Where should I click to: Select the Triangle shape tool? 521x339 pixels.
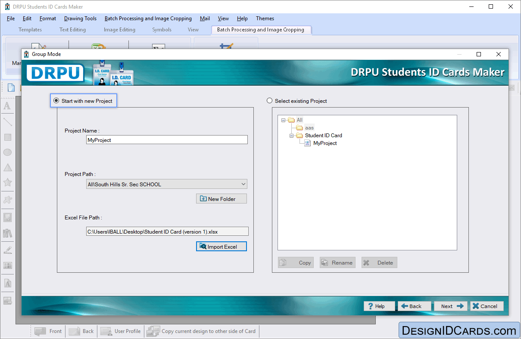(7, 167)
